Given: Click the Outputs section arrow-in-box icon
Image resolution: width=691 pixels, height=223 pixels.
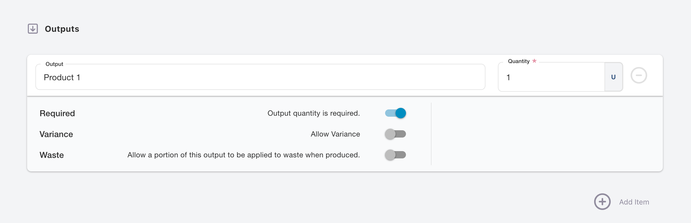Looking at the screenshot, I should tap(33, 29).
